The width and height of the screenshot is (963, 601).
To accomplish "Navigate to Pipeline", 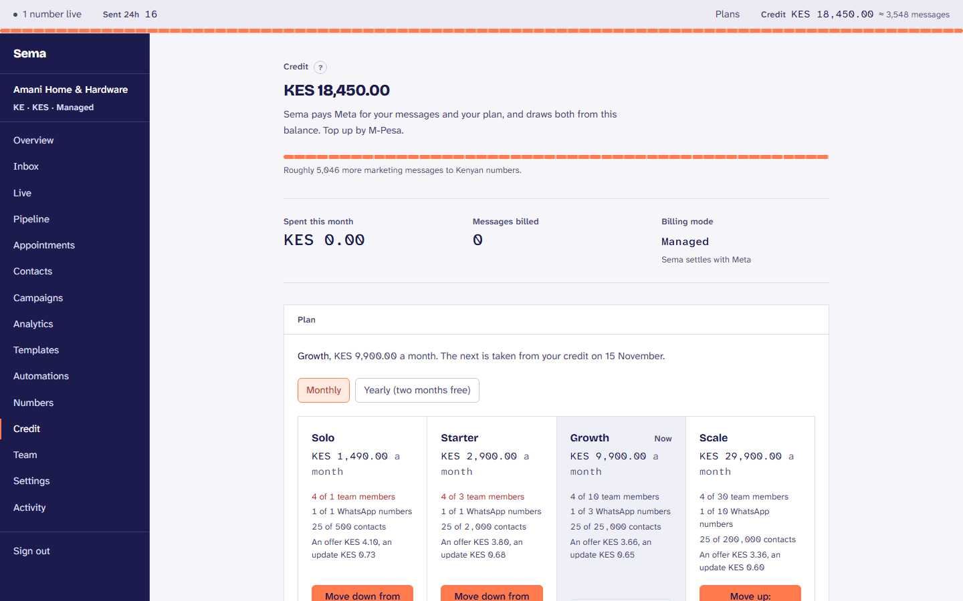I will [31, 219].
